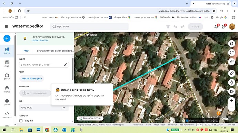The height and width of the screenshot is (133, 238).
Task: Open File Explorer from taskbar
Action: 21,130
